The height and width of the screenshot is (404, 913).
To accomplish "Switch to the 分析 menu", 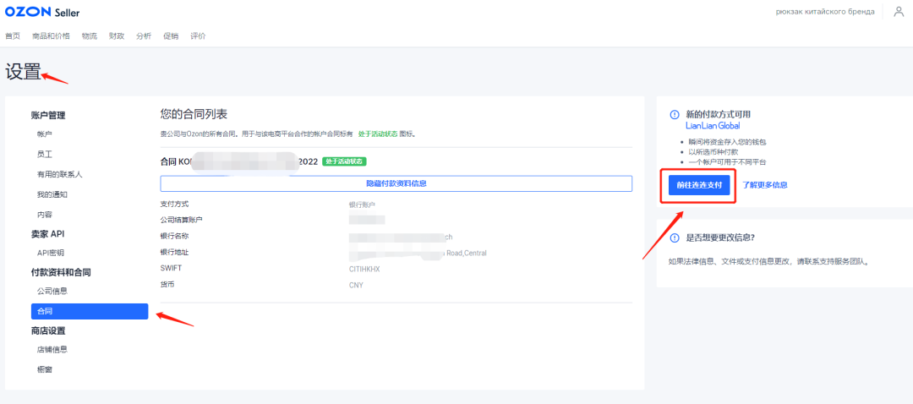I will (144, 35).
